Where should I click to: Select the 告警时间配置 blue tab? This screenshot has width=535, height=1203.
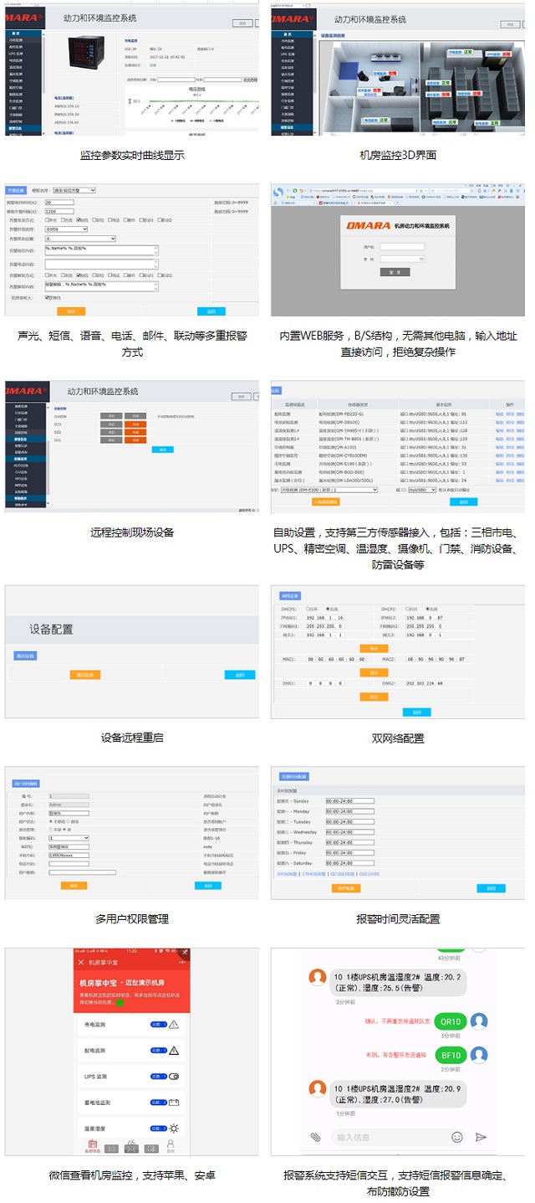[x=293, y=777]
